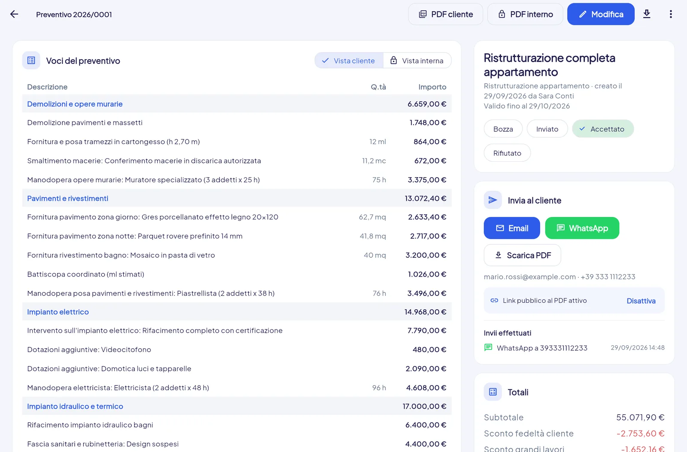Image resolution: width=687 pixels, height=452 pixels.
Task: Click the WhatsApp a 393331112233 send entry
Action: [574, 348]
